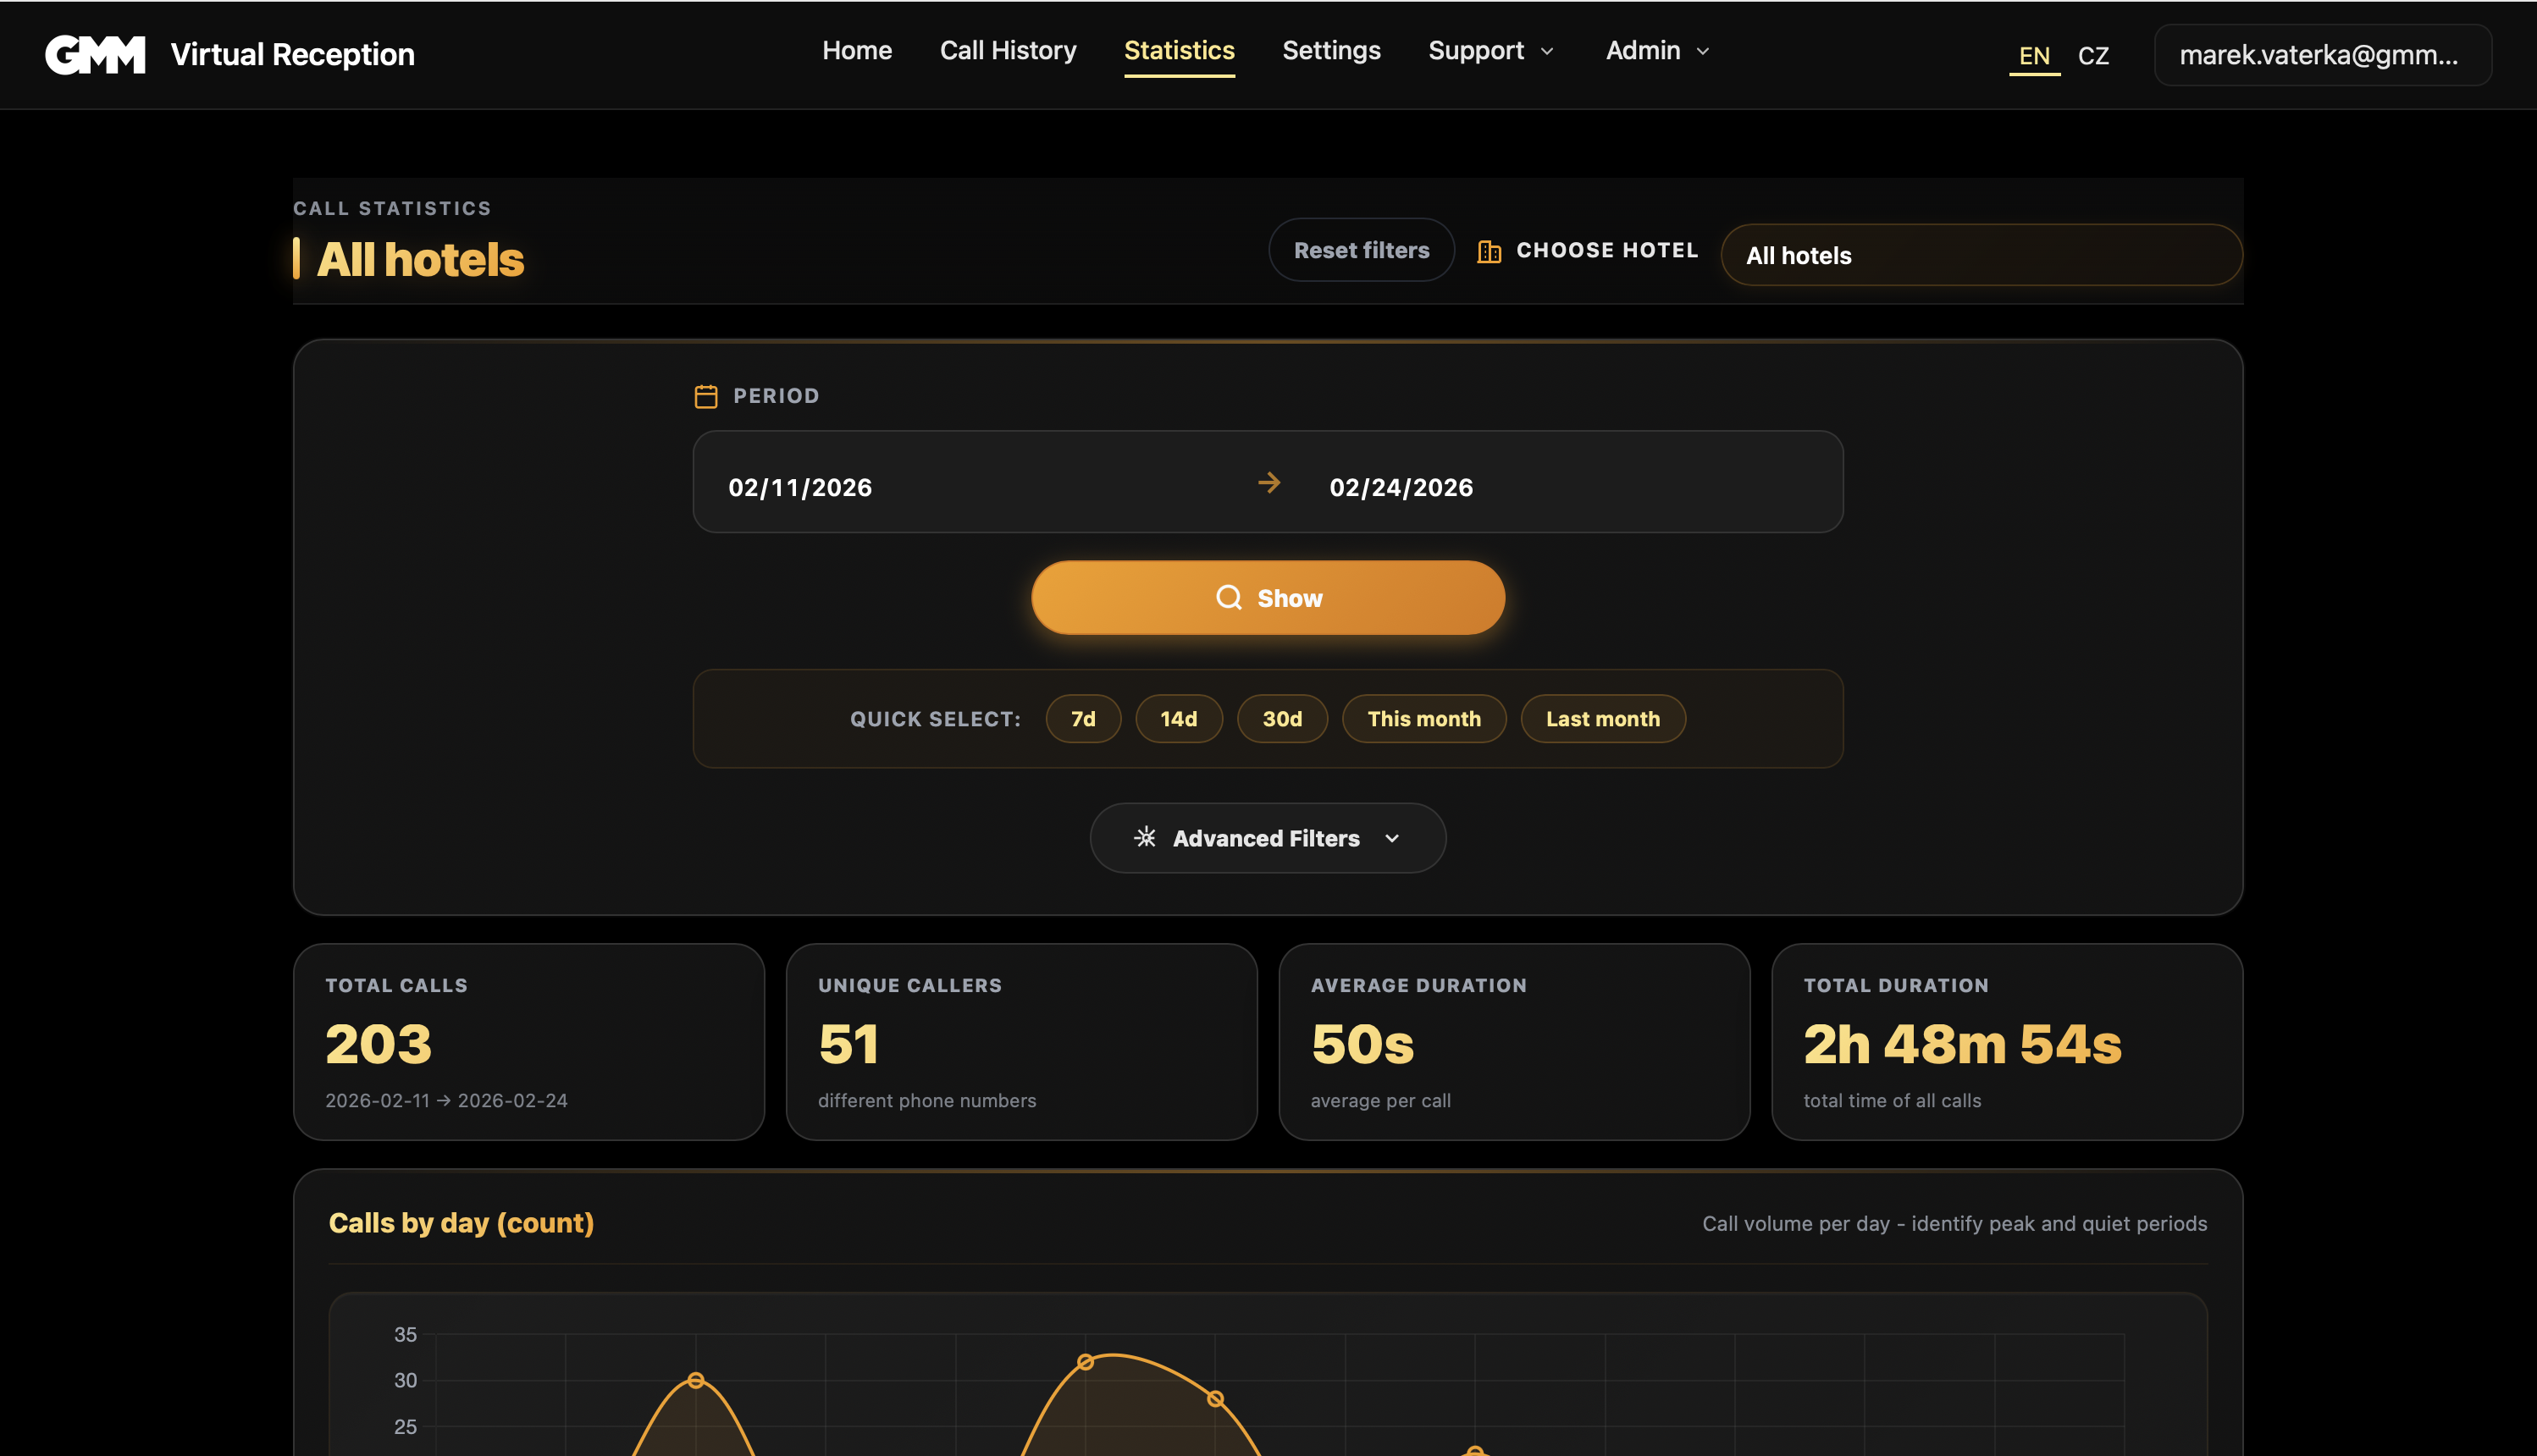Click the sparkle icon on Advanced Filters
The height and width of the screenshot is (1456, 2537).
[1145, 838]
